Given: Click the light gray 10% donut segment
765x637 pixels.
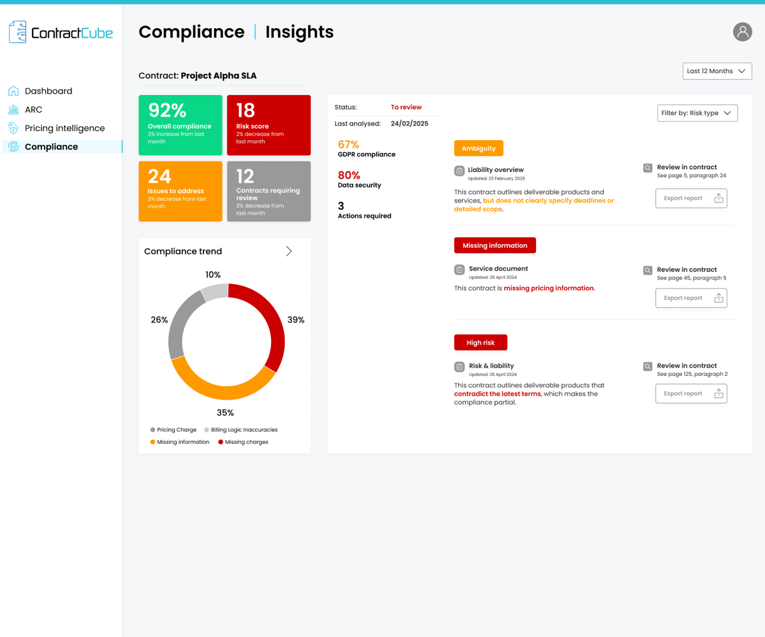Looking at the screenshot, I should [x=215, y=291].
